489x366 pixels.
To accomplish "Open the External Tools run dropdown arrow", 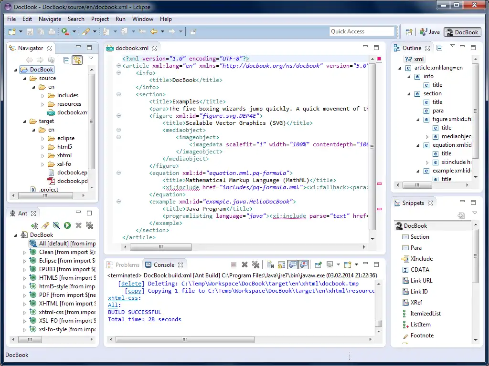I will point(75,32).
